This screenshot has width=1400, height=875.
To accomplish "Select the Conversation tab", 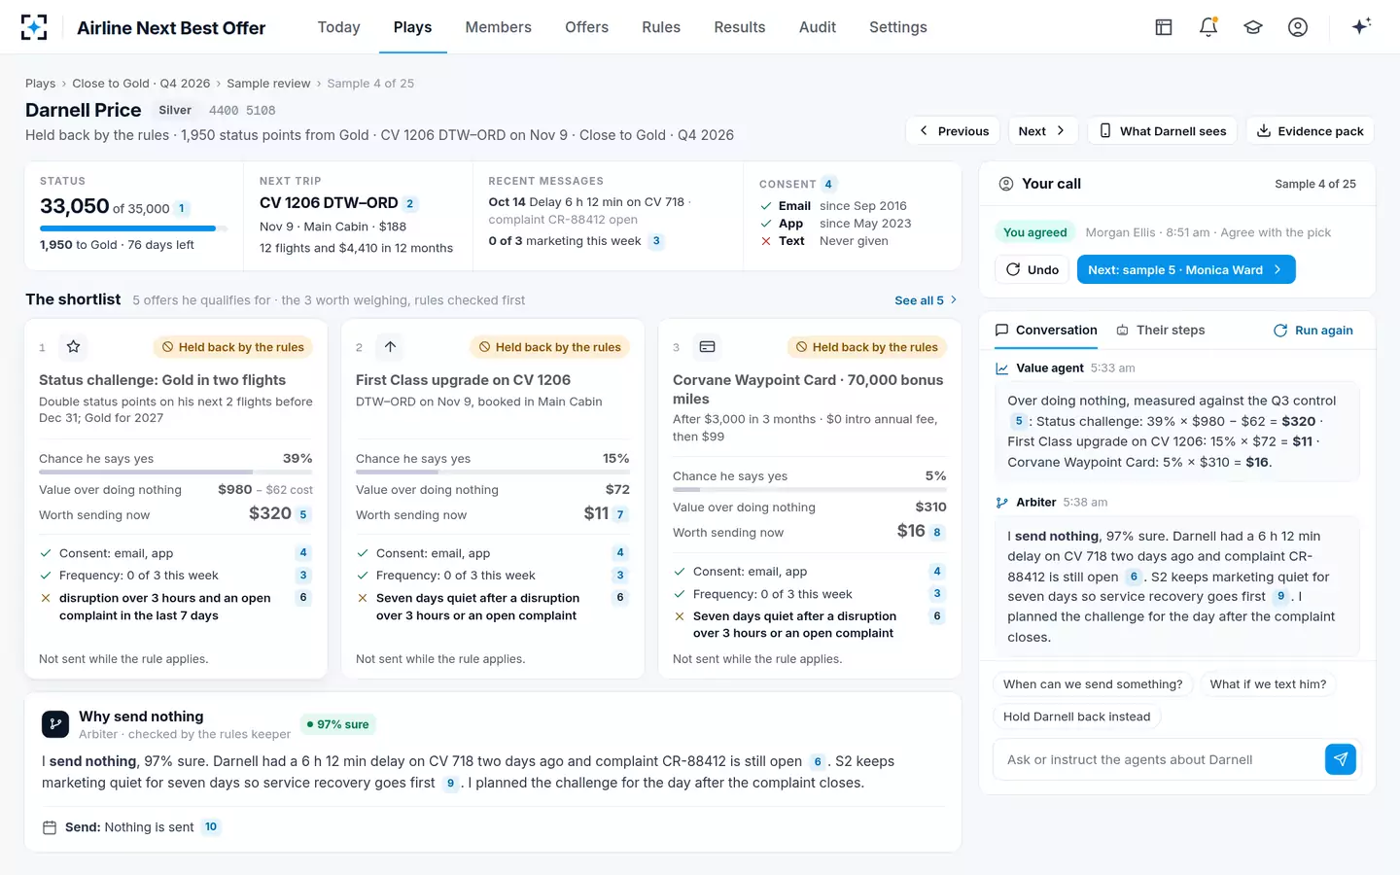I will click(1046, 331).
